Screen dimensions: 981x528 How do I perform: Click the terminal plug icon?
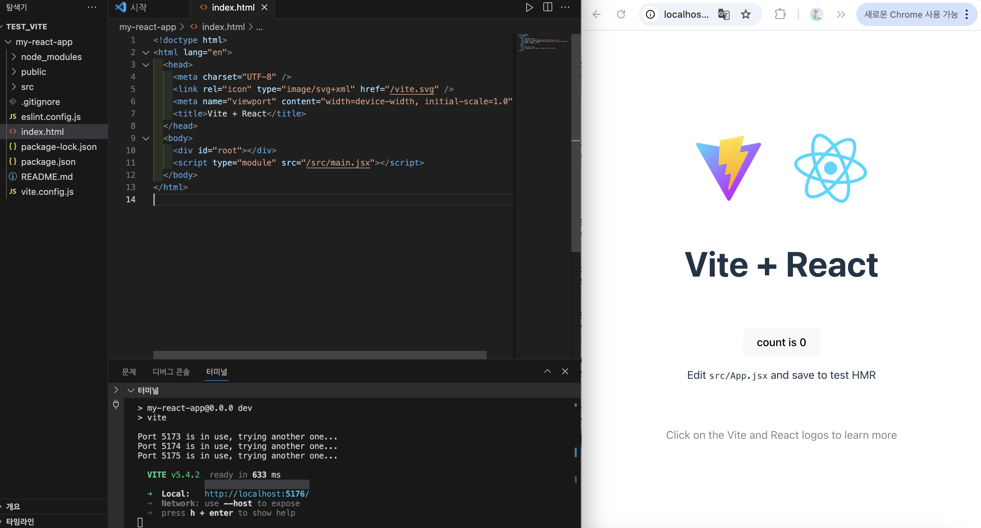tap(116, 404)
